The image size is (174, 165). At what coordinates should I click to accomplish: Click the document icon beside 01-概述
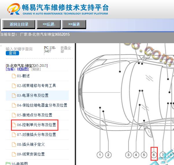14,76
